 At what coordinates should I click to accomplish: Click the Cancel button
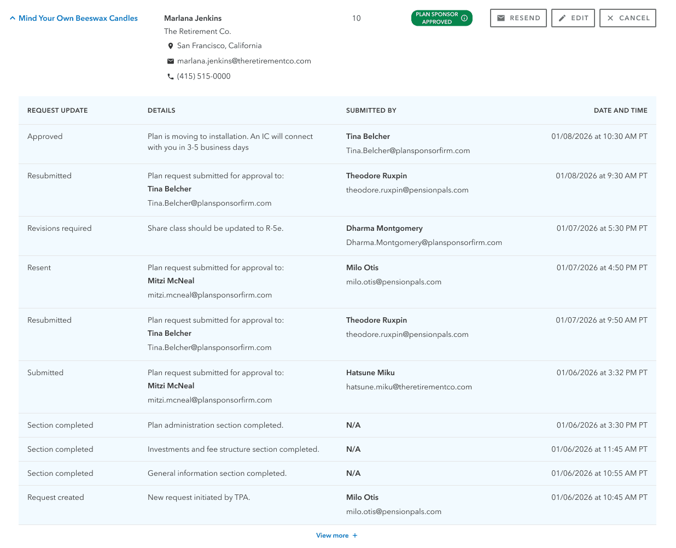click(x=628, y=18)
